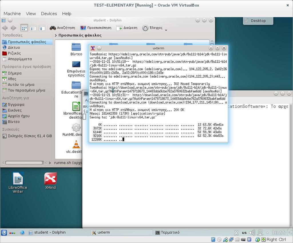This screenshot has width=293, height=243.
Task: Click VirtualBox shared folders status icon
Action: [237, 240]
